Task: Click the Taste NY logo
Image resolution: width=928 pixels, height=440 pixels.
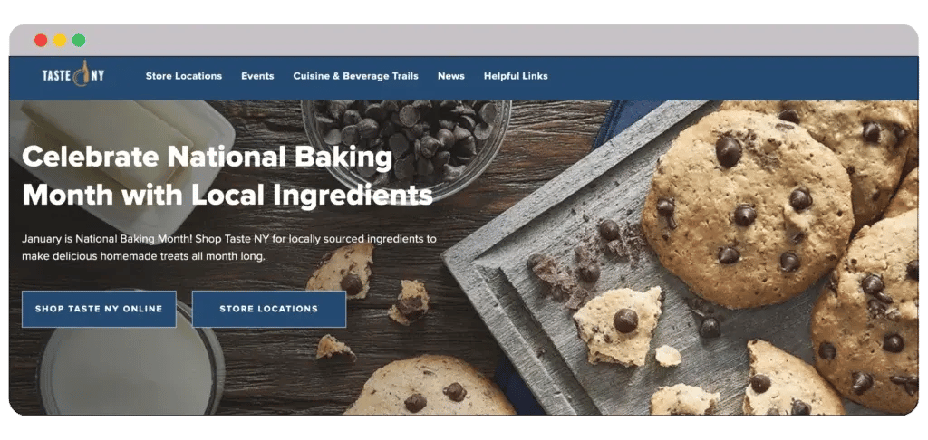Action: [x=72, y=76]
